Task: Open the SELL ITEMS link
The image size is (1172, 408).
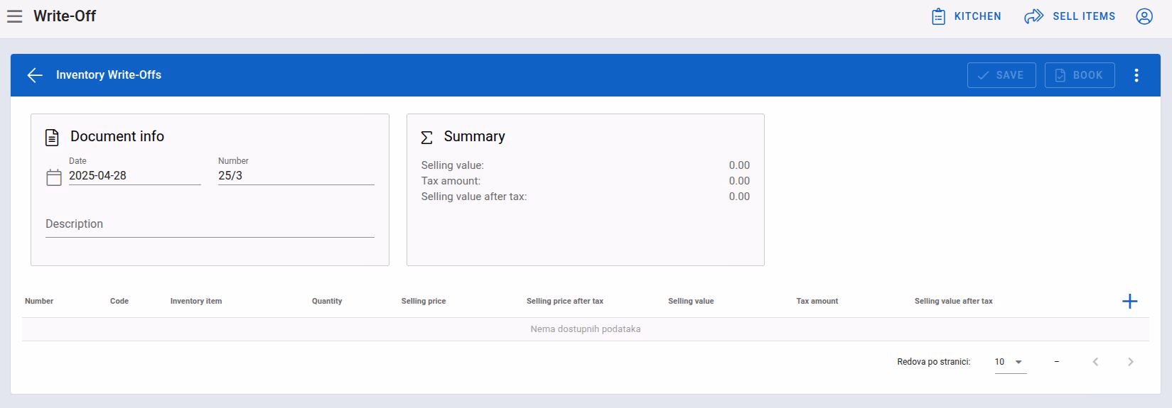Action: tap(1070, 16)
